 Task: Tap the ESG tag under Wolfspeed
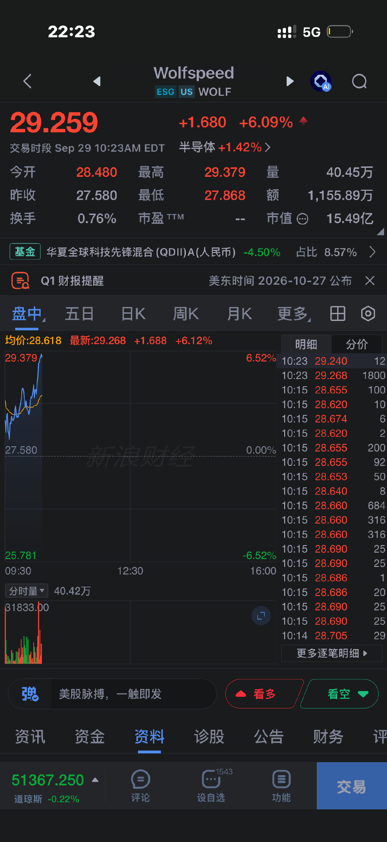tap(166, 92)
